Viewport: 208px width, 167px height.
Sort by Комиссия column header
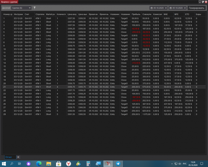[158, 14]
